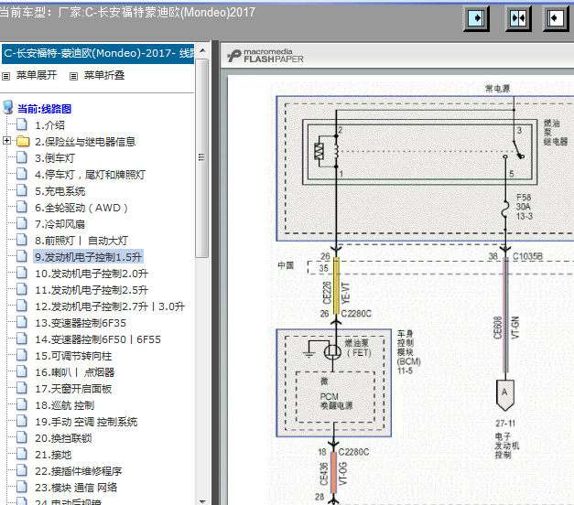The image size is (574, 505).
Task: Open 8.前照灯丨自动大灯 diagram
Action: [81, 241]
